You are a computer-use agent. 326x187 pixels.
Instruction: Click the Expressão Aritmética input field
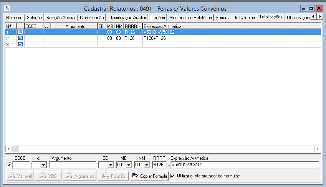245,165
